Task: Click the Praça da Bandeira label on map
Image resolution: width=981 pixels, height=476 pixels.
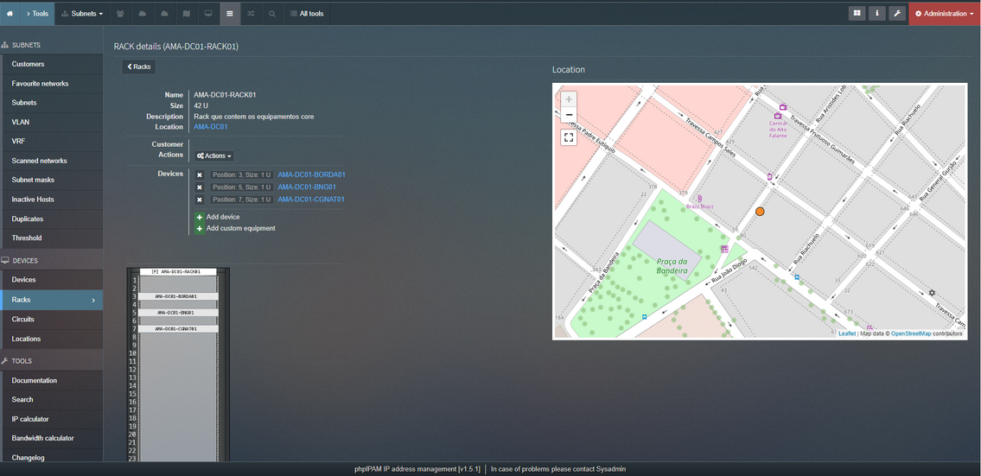Action: tap(672, 266)
